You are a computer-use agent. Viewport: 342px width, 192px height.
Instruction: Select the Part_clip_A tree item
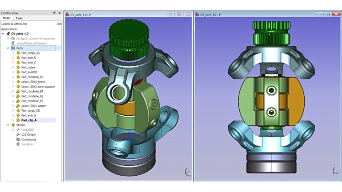coord(29,120)
